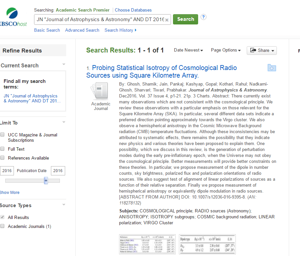This screenshot has height=256, width=300.
Task: Open second chart thumbnail Dipole type table
Action: [x=207, y=244]
